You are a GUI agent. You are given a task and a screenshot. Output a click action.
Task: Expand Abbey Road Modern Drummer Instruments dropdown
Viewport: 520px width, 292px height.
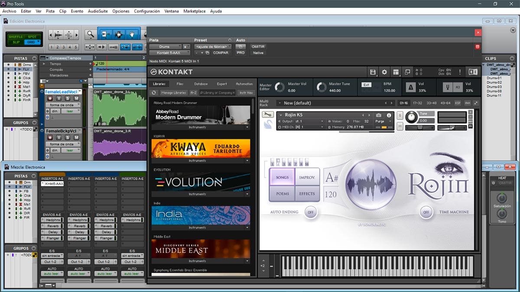click(x=248, y=128)
